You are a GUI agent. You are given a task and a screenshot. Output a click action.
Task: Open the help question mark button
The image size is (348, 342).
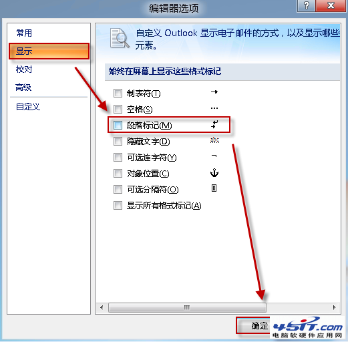click(306, 5)
